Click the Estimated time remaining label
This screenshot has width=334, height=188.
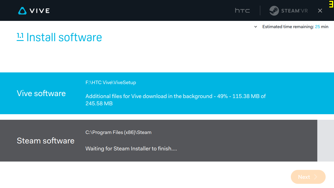pyautogui.click(x=288, y=27)
